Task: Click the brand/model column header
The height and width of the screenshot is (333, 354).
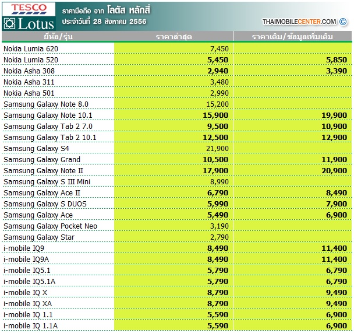Action: point(58,36)
